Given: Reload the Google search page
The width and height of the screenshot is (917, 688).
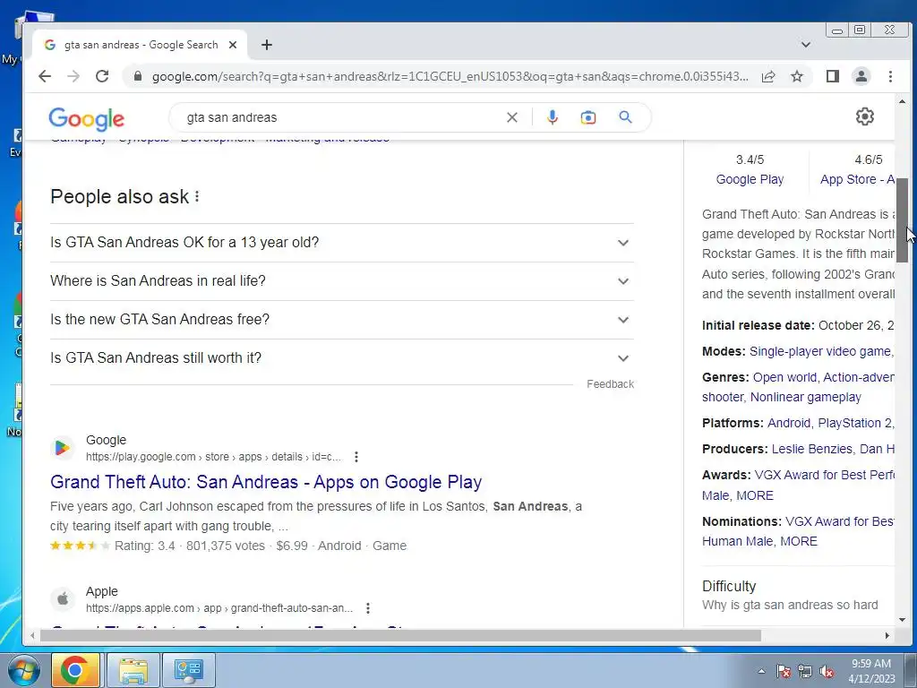Looking at the screenshot, I should point(102,76).
